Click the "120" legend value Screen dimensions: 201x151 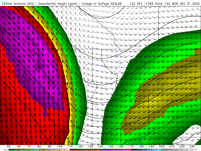80,146
